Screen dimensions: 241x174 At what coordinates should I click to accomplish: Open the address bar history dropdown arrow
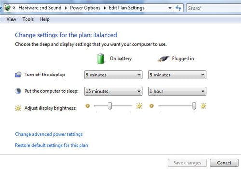170,8
